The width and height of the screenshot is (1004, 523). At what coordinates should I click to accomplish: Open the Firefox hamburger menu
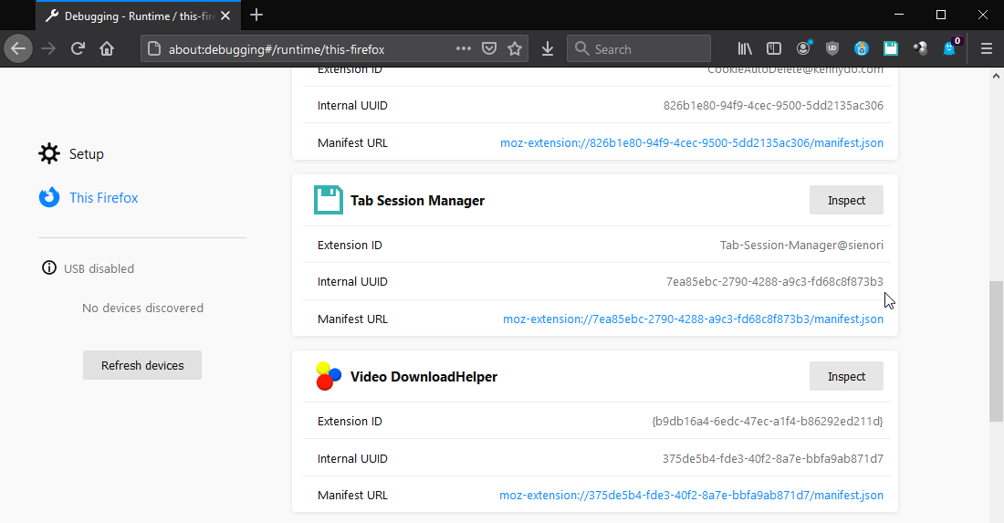point(986,48)
